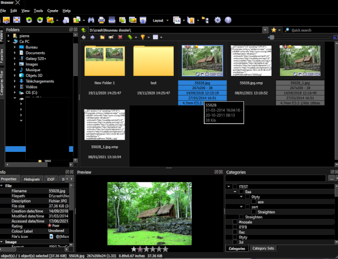Set rating with second preview star

pos(140,249)
